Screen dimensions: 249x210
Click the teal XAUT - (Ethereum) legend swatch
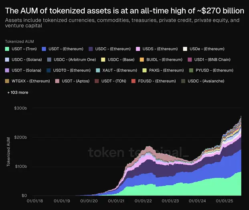click(x=98, y=71)
